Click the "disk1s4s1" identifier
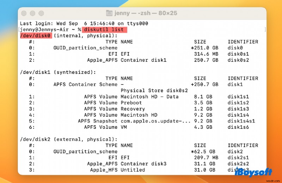 point(241,121)
